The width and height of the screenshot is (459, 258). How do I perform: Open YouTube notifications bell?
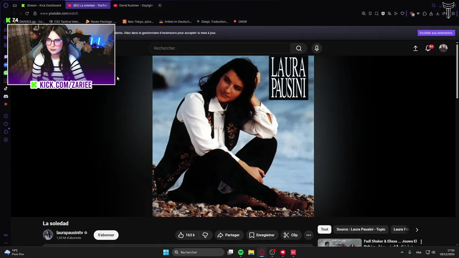(428, 48)
